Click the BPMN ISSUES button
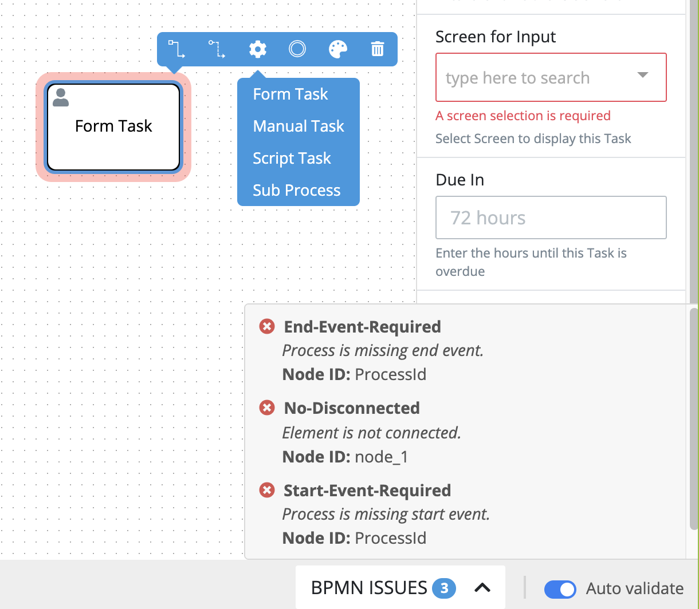The width and height of the screenshot is (699, 609). [x=369, y=588]
